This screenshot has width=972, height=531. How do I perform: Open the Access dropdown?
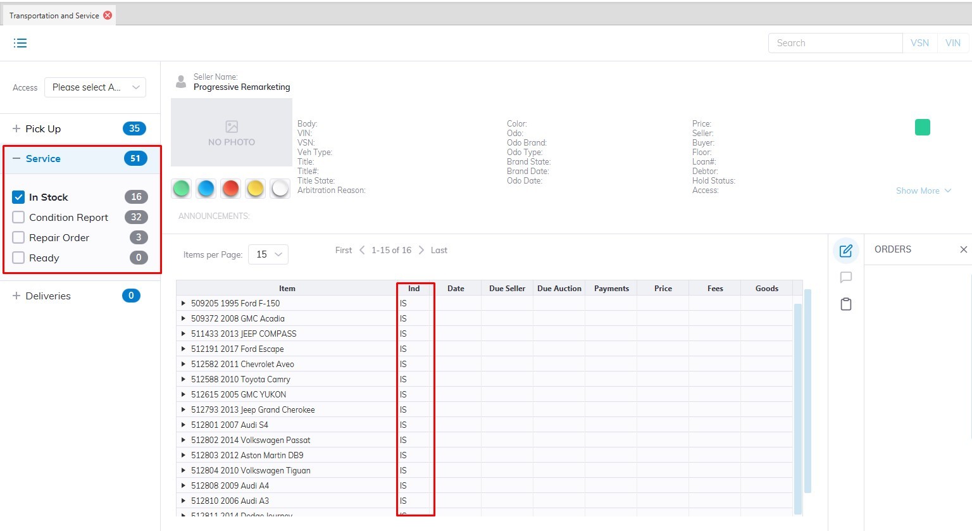point(95,87)
